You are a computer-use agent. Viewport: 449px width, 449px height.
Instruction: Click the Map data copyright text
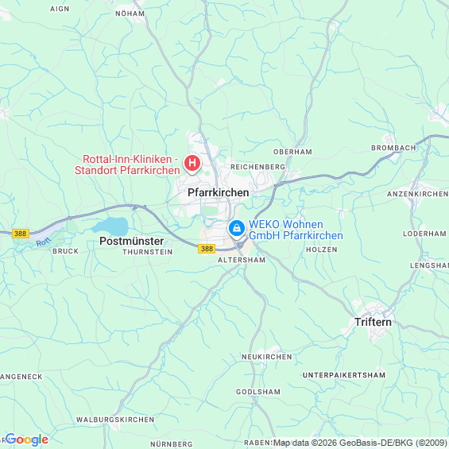coord(360,443)
